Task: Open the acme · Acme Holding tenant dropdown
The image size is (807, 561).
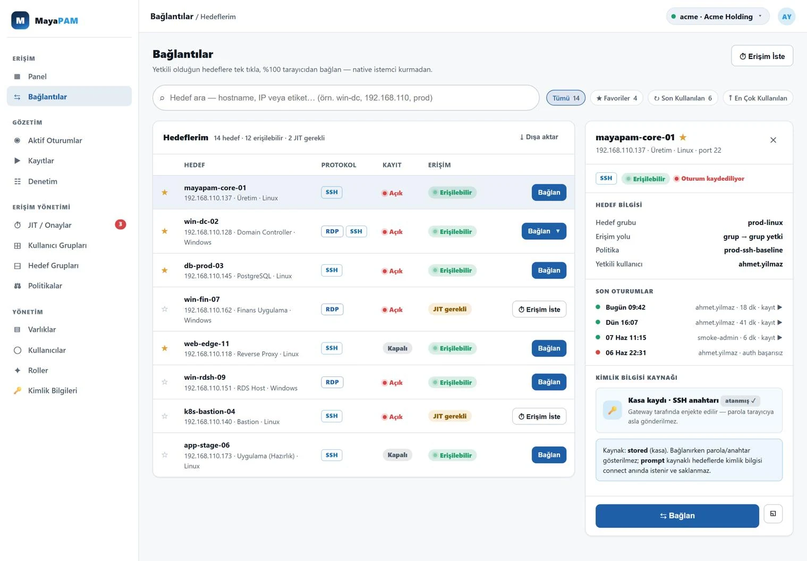Action: coord(717,16)
